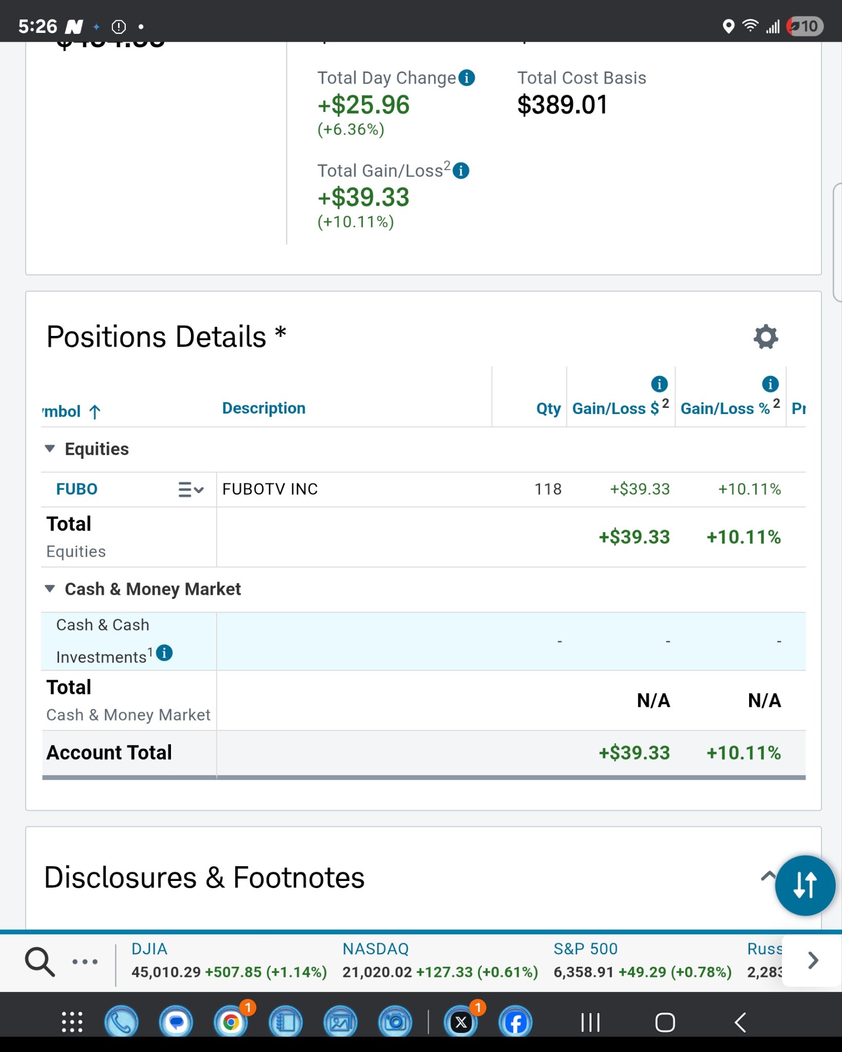Image resolution: width=842 pixels, height=1052 pixels.
Task: Launch Messages app from taskbar
Action: [x=176, y=1022]
